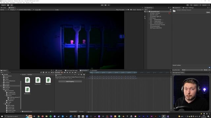Screen dimensions: 211x118
Task: Play the Player_Run animation clip
Action: click(x=70, y=72)
